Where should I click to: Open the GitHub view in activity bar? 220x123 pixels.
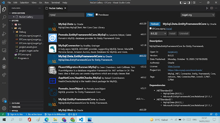[4, 67]
